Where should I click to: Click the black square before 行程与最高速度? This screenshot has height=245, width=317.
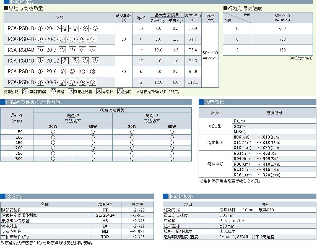coord(225,9)
